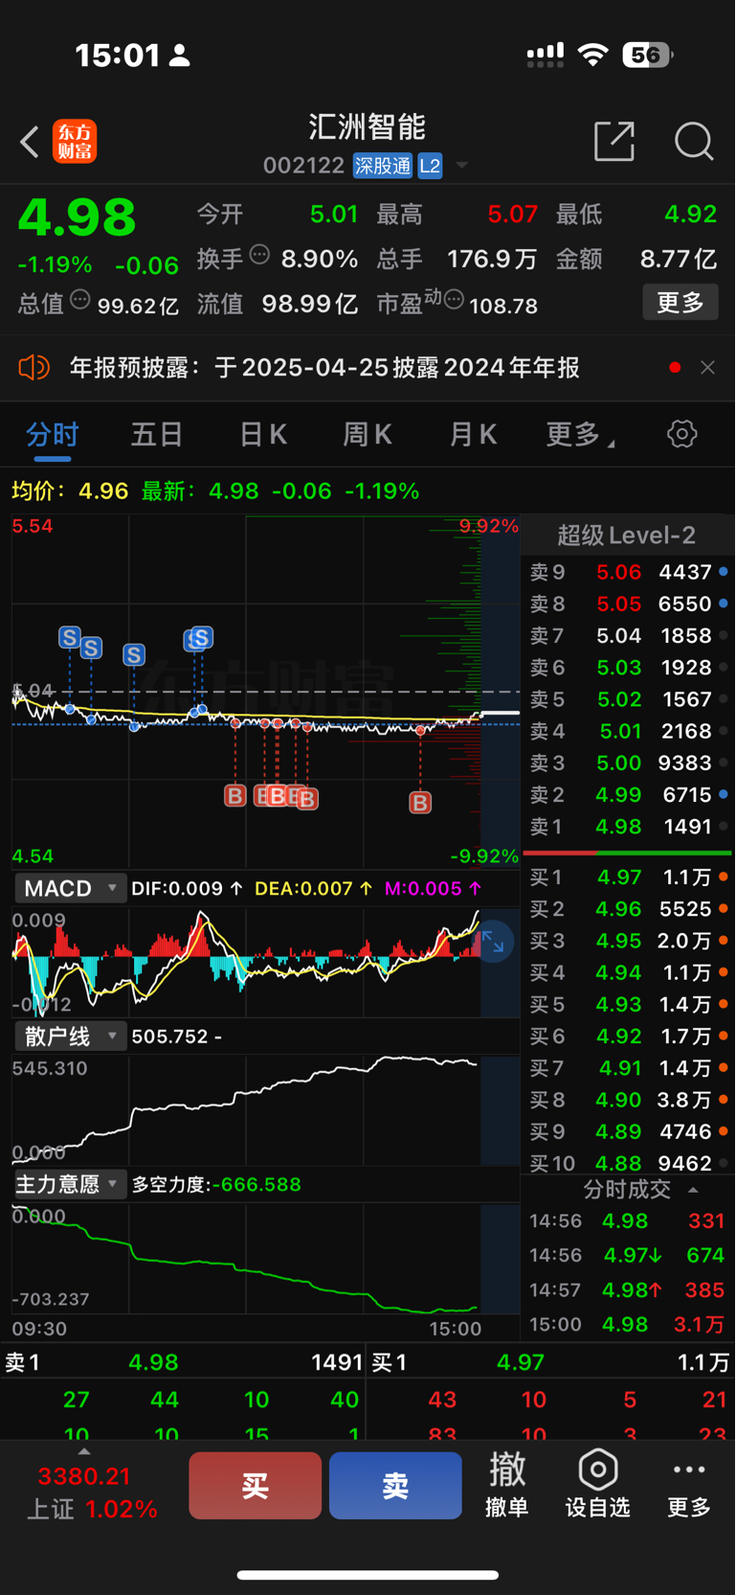Open the 更多 three-dots bottom menu
This screenshot has height=1595, width=736.
click(689, 1484)
